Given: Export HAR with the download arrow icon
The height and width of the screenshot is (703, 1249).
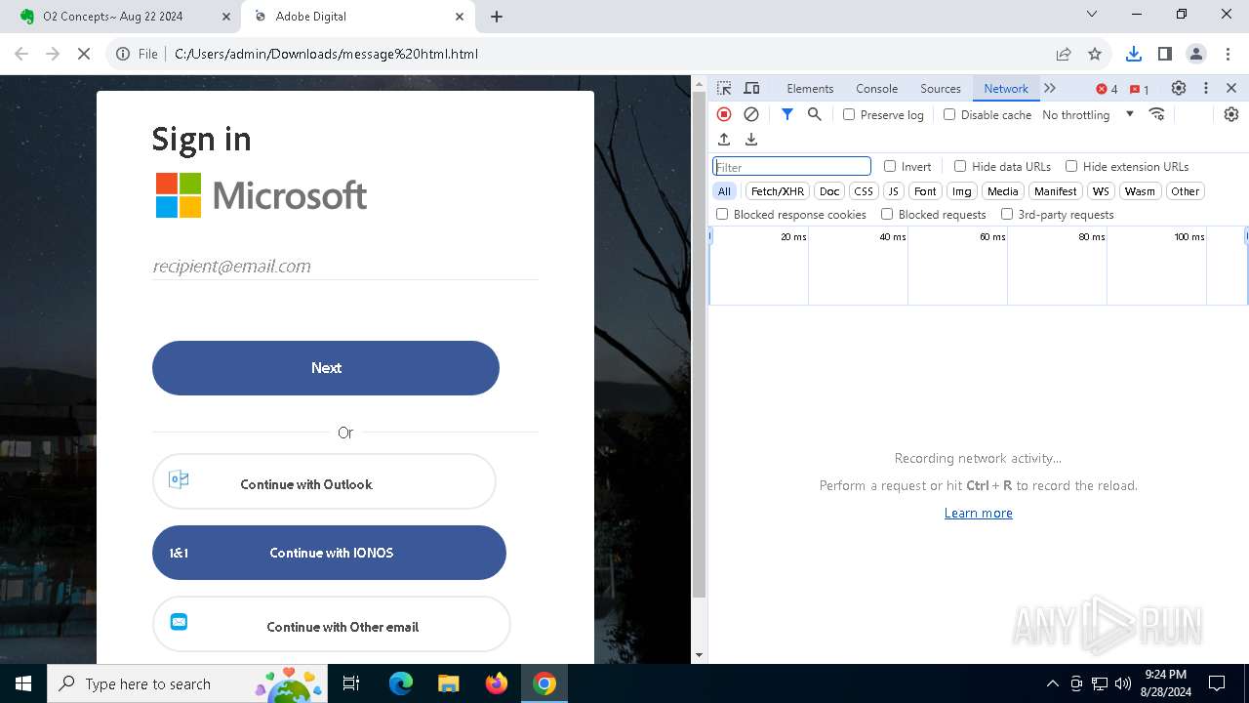Looking at the screenshot, I should pyautogui.click(x=751, y=140).
